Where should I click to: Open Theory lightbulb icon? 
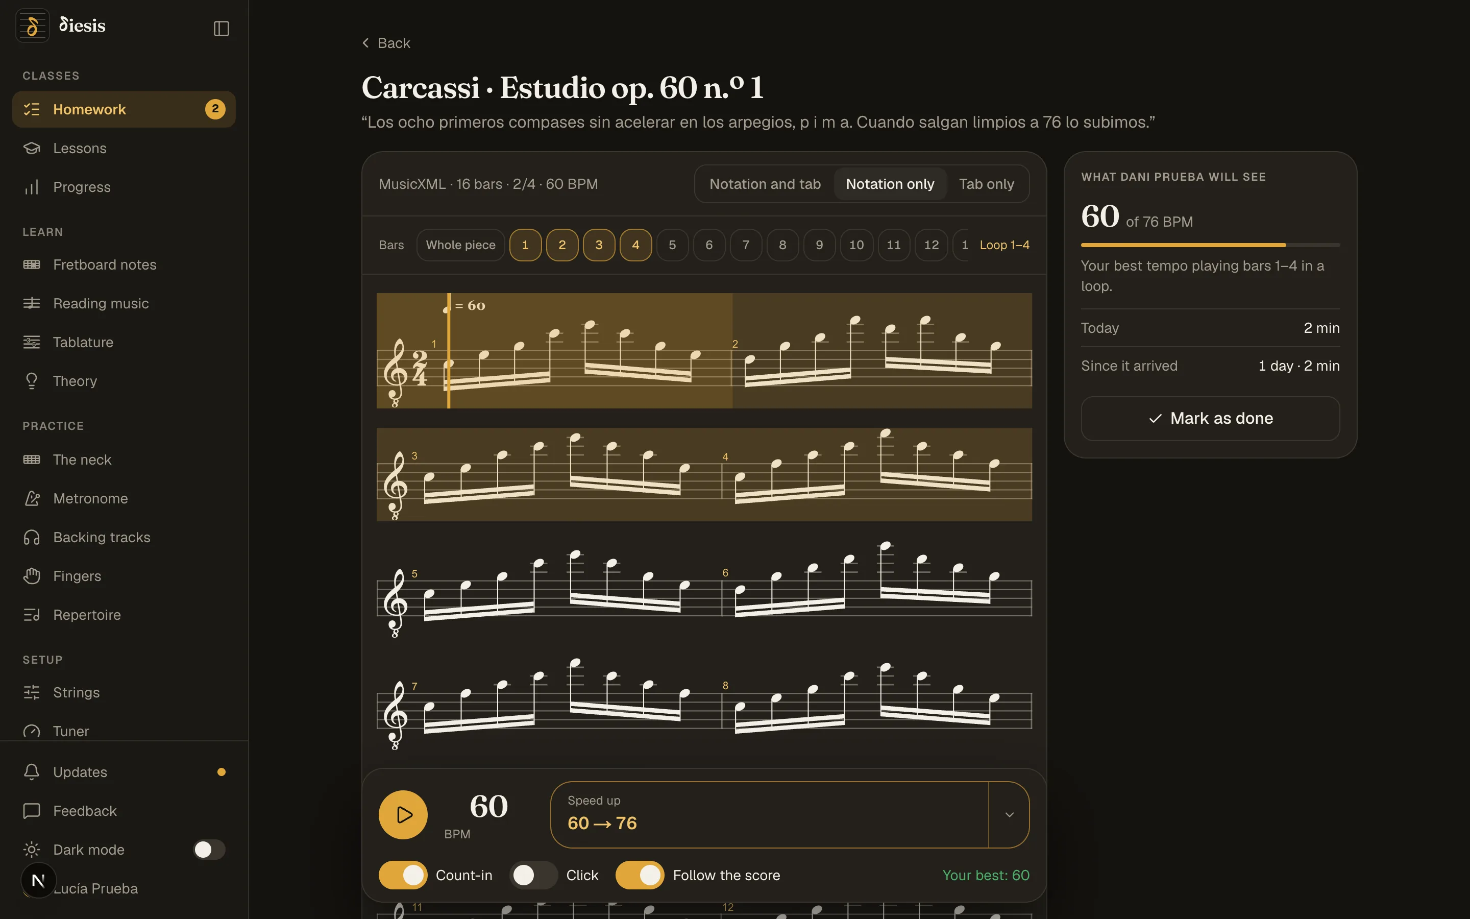pyautogui.click(x=32, y=381)
